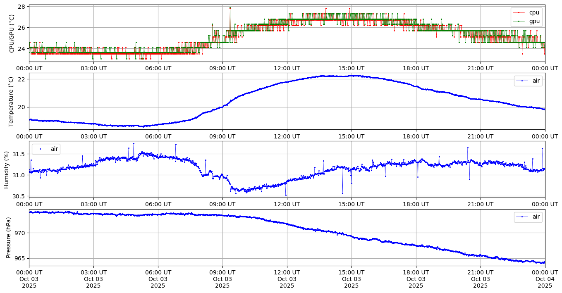Click the 03:00 UT Oct 03 bottom-axis label
Image resolution: width=562 pixels, height=293 pixels.
click(x=93, y=279)
